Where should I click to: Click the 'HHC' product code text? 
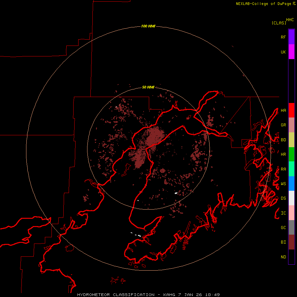click(290, 20)
